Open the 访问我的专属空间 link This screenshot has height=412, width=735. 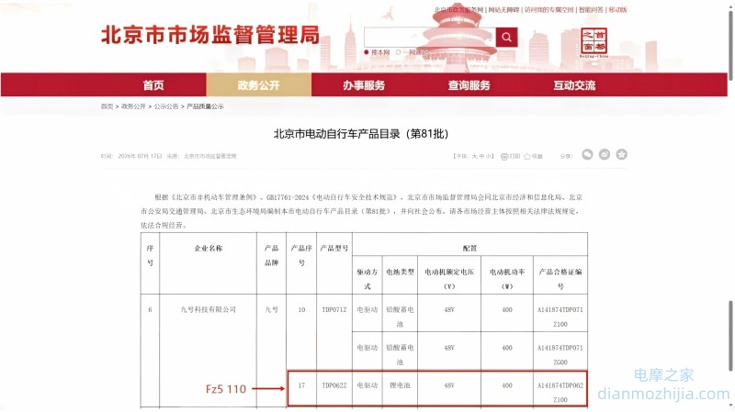pos(548,10)
